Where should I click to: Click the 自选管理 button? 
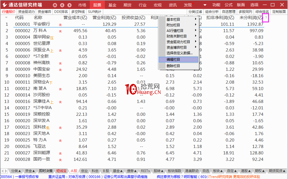[x=229, y=12]
